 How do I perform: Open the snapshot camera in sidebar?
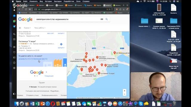(14, 39)
